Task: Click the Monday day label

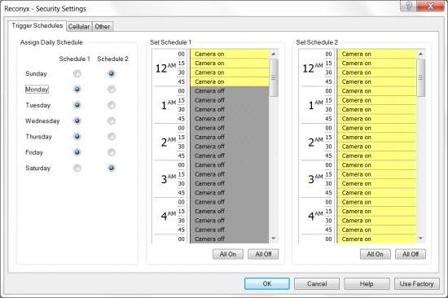Action: click(37, 90)
